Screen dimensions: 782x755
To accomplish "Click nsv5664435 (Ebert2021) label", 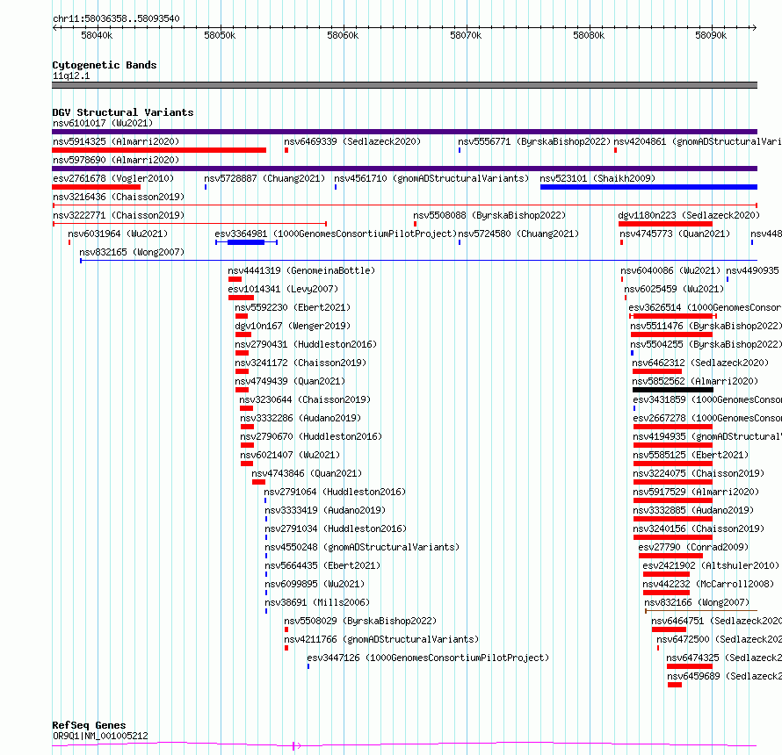I will [x=322, y=565].
